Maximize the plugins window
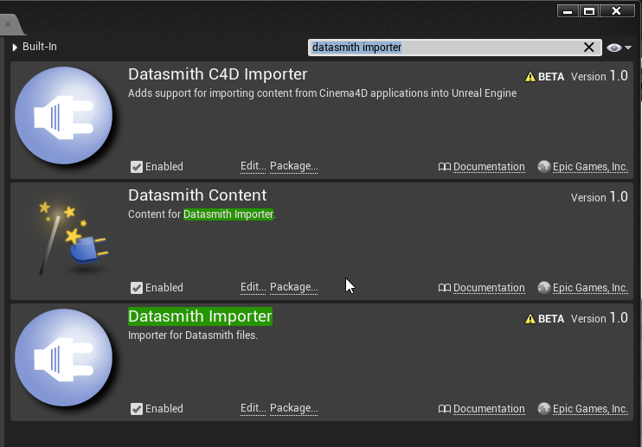This screenshot has width=642, height=447. coord(589,11)
